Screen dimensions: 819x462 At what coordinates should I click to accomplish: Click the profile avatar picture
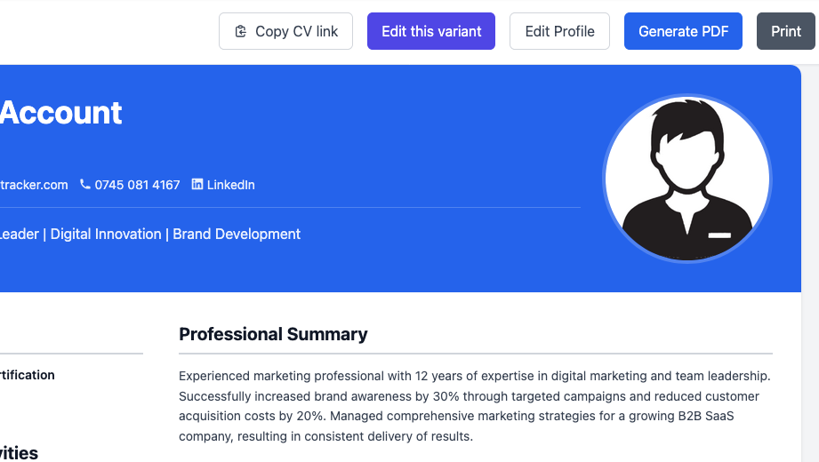(x=687, y=179)
